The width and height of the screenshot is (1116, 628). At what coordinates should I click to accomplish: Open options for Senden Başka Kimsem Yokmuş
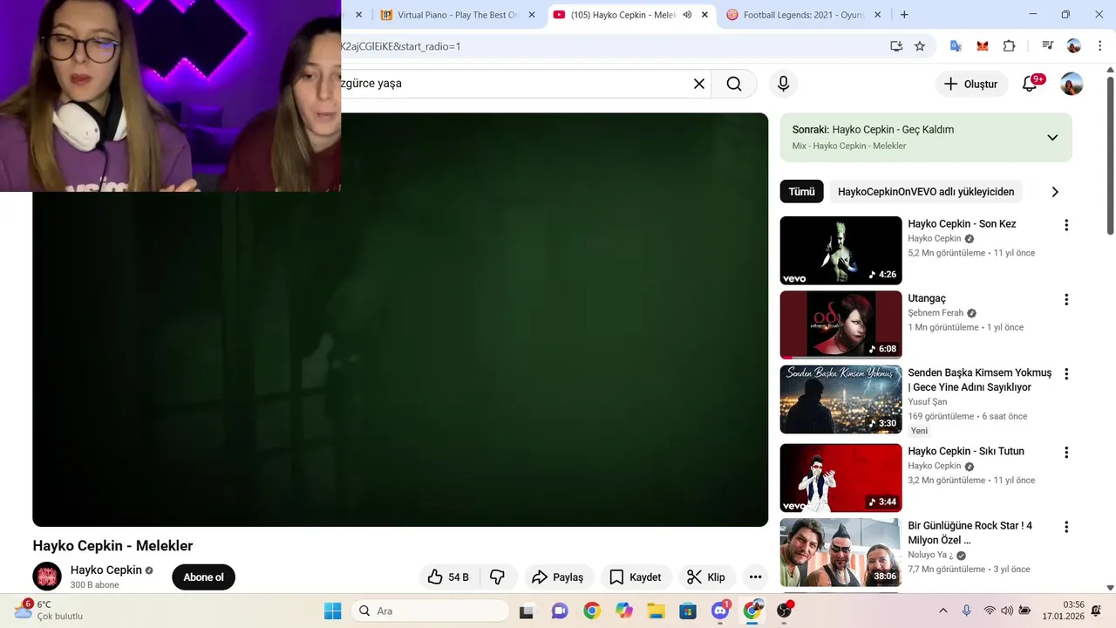tap(1065, 374)
